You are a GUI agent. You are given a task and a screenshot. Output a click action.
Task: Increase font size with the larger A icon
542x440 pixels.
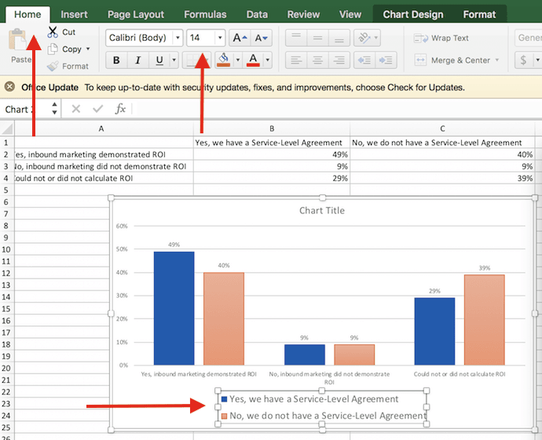pyautogui.click(x=240, y=38)
